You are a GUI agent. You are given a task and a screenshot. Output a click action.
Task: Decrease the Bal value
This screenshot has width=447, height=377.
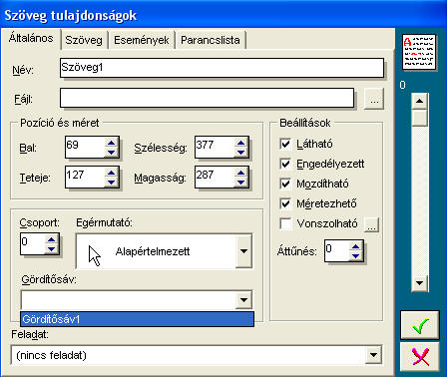pyautogui.click(x=111, y=153)
